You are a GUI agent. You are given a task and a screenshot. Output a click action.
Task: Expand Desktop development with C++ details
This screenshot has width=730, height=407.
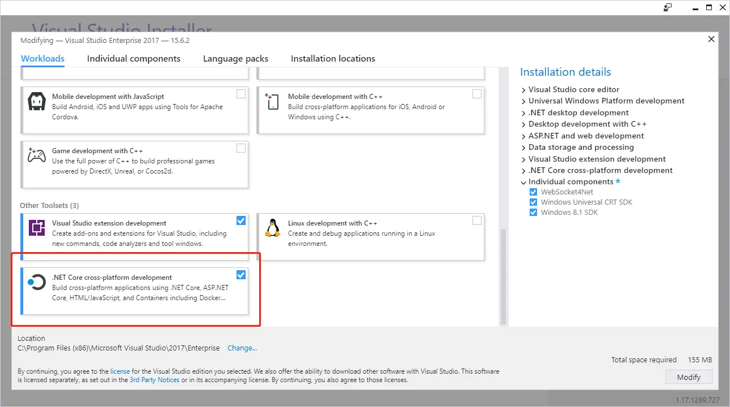point(523,124)
